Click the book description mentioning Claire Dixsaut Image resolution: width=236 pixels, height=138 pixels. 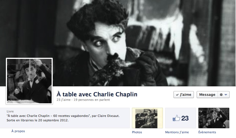(63, 118)
